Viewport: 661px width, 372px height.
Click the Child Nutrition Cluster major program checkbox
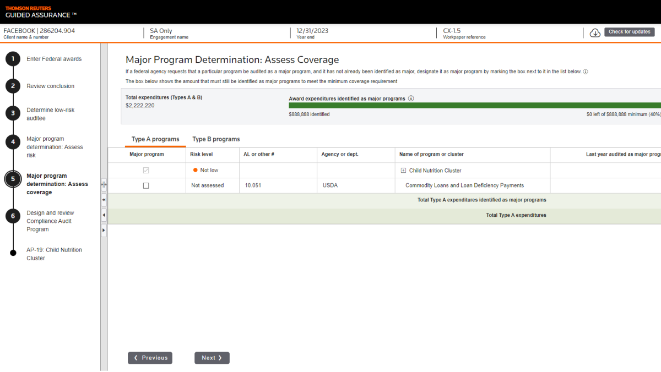(x=146, y=171)
